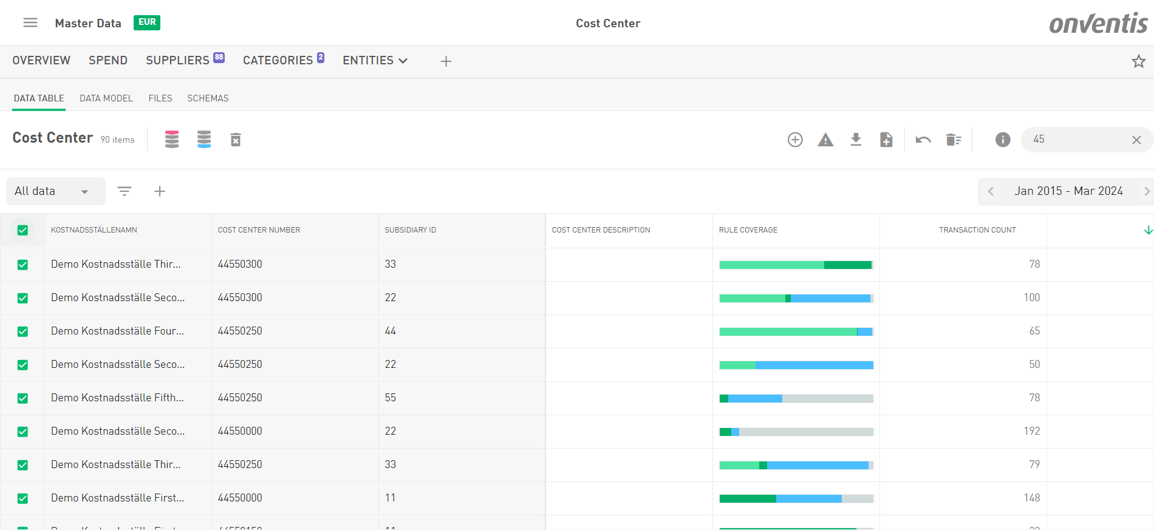Expand the ENTITIES dropdown menu
The width and height of the screenshot is (1154, 530).
[x=375, y=61]
